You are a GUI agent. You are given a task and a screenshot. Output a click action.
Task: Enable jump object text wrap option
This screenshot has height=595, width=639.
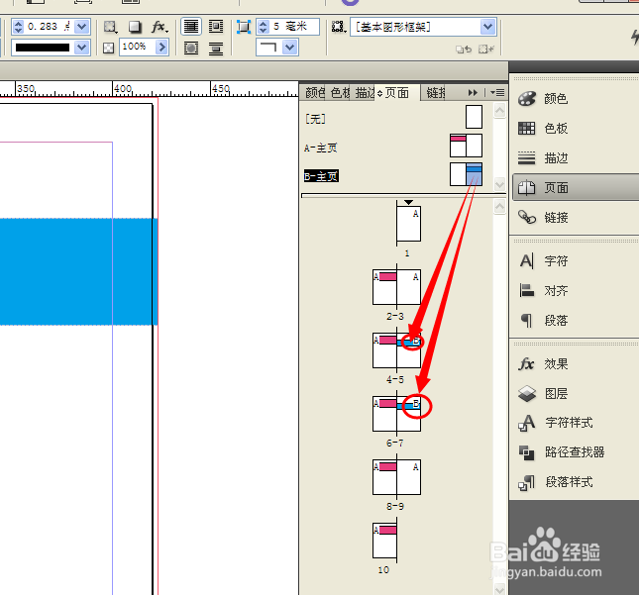[x=216, y=49]
